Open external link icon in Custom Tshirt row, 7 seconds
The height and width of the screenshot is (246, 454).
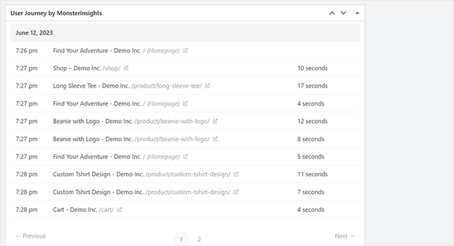(x=236, y=192)
